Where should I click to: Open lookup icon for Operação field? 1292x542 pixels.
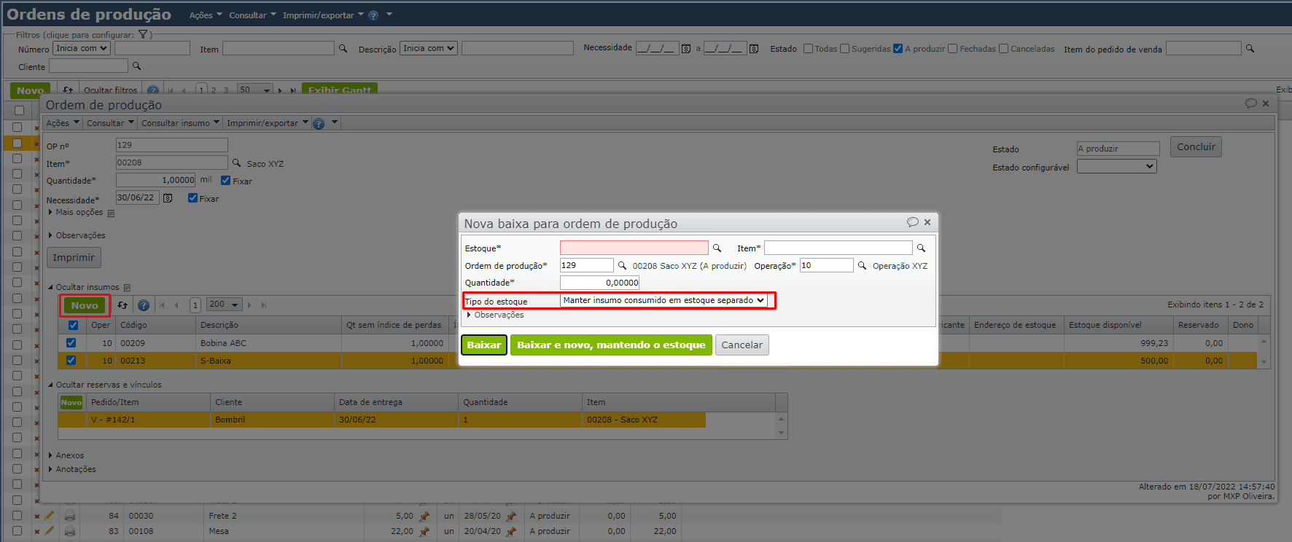(862, 266)
